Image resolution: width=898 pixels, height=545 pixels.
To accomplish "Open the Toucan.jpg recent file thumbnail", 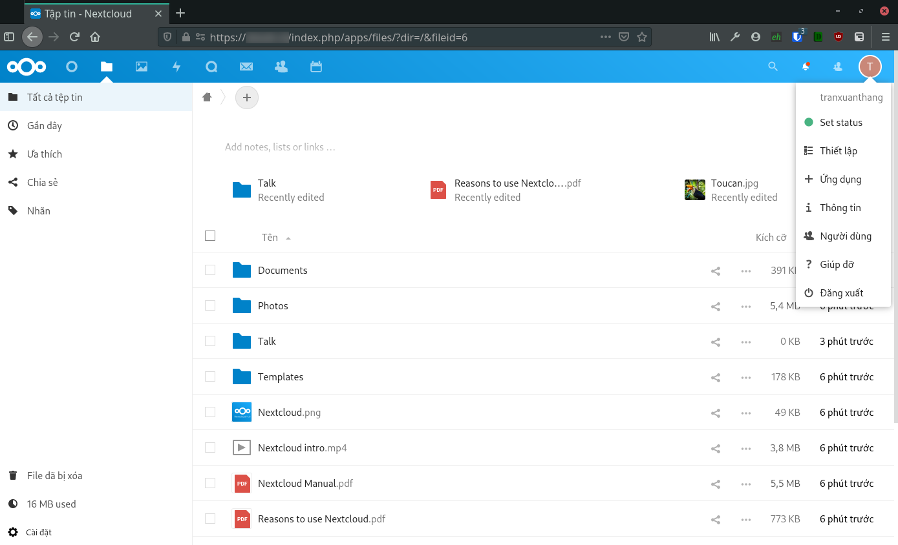I will tap(694, 189).
